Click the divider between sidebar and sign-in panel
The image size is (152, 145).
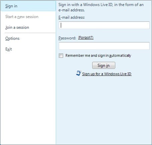click(56, 72)
